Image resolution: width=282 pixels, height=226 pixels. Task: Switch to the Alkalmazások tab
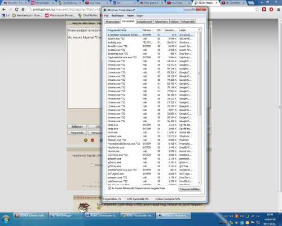(x=112, y=21)
